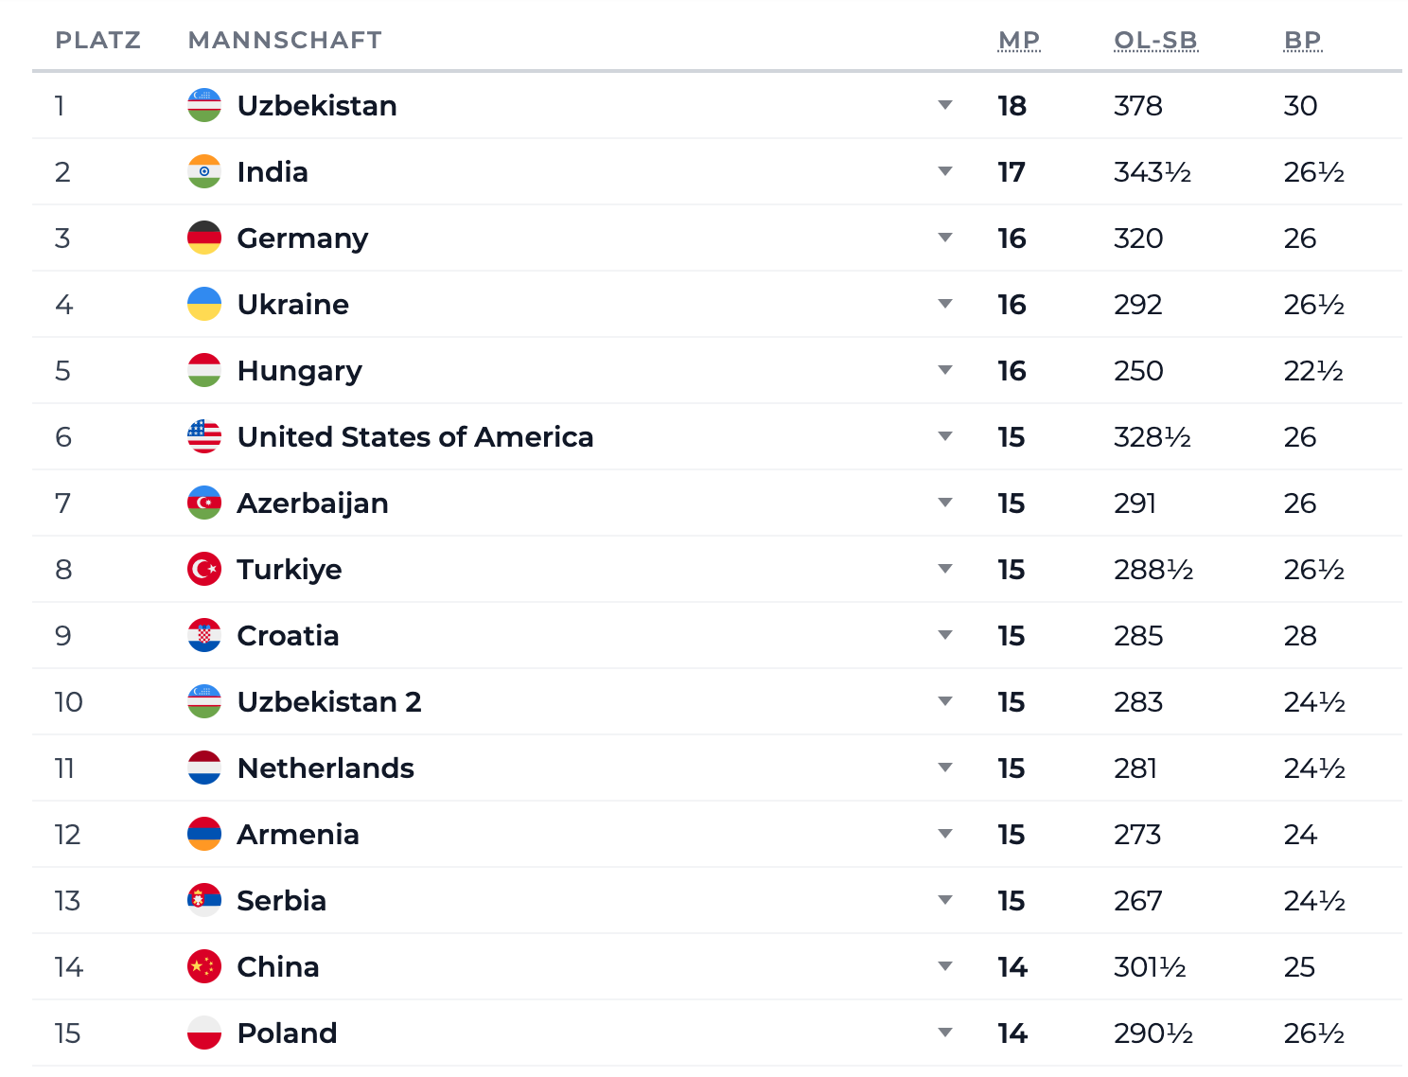The width and height of the screenshot is (1408, 1077).
Task: Click the Armenia flag icon
Action: click(x=204, y=834)
